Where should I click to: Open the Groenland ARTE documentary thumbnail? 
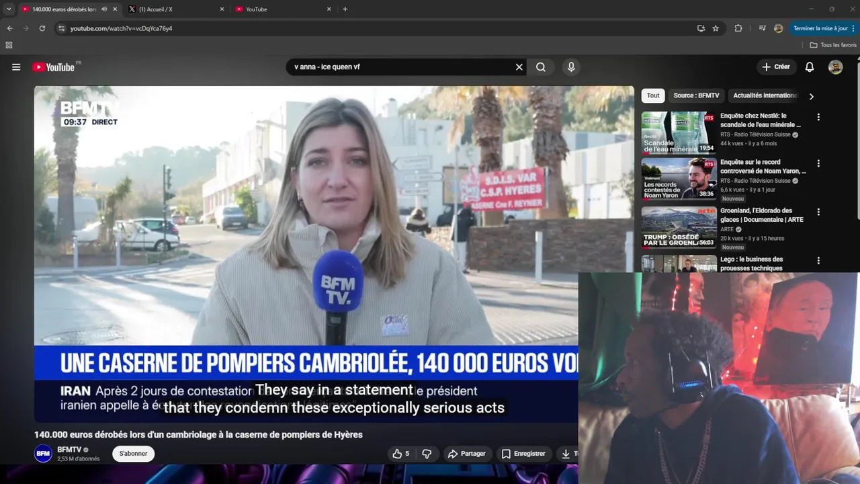[679, 227]
